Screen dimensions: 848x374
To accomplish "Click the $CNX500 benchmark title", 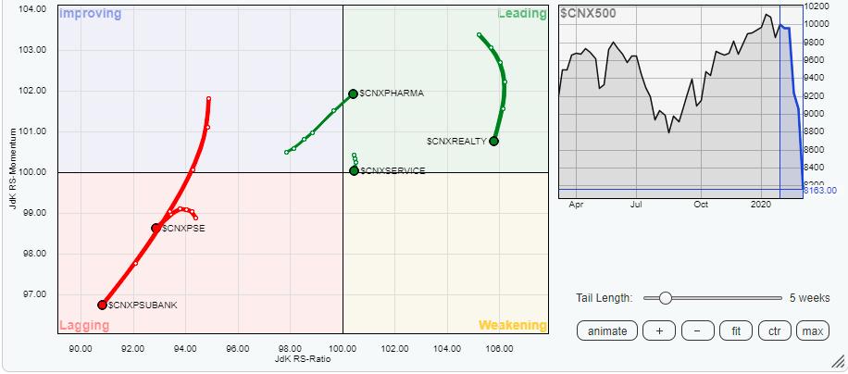I will click(589, 13).
